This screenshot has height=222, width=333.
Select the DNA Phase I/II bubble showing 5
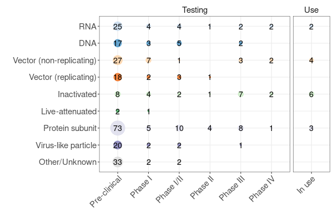click(x=179, y=43)
